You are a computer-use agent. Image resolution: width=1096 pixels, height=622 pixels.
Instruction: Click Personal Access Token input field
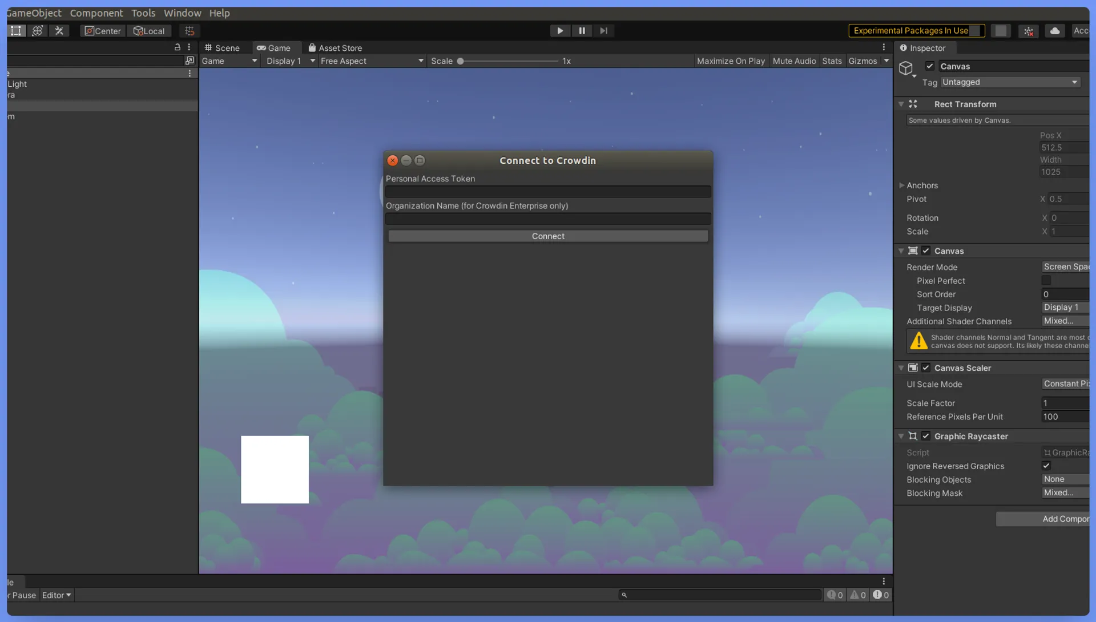pos(548,190)
